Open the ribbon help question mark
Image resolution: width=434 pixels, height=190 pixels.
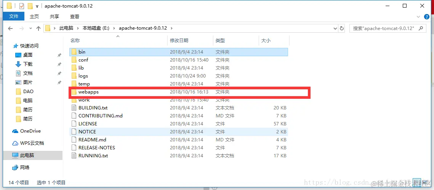(x=426, y=17)
